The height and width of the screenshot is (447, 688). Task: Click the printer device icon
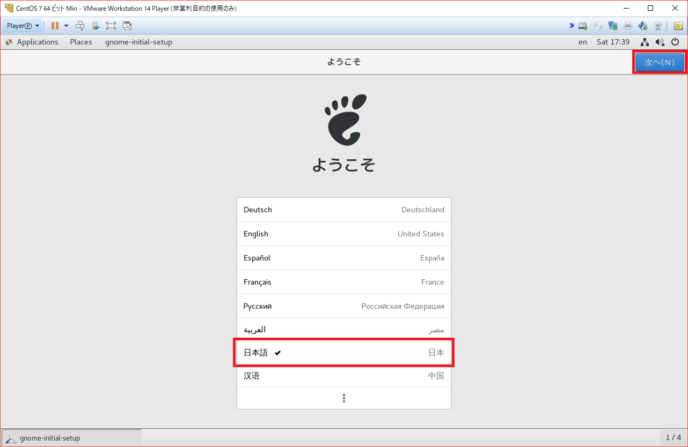[x=628, y=26]
